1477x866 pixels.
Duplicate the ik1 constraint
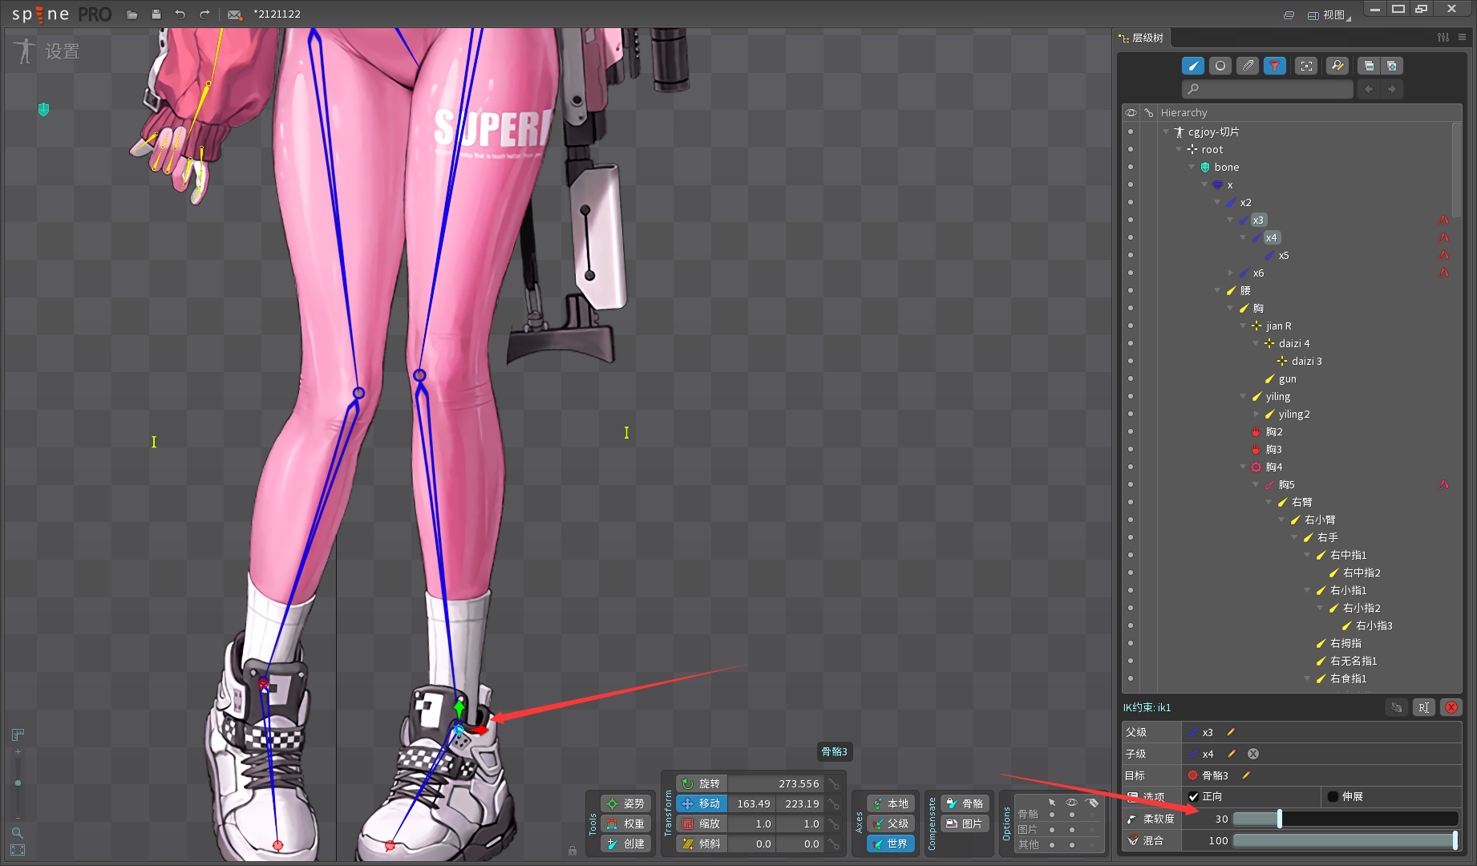[x=1397, y=707]
